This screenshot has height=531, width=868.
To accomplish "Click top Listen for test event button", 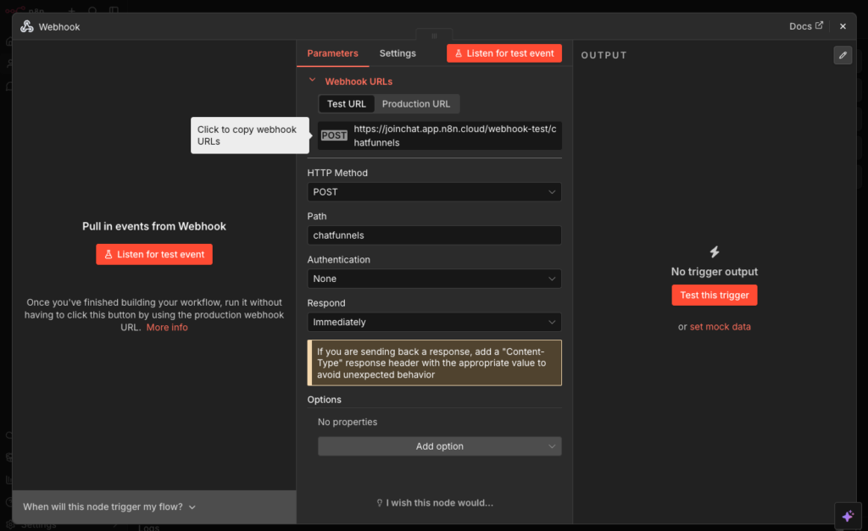I will [x=504, y=53].
